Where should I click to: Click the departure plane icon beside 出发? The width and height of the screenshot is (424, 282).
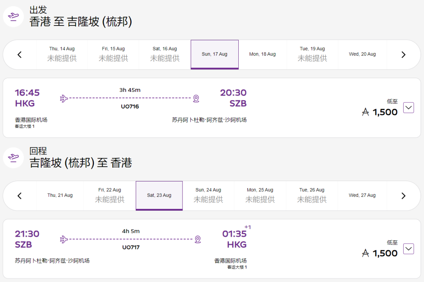click(13, 16)
